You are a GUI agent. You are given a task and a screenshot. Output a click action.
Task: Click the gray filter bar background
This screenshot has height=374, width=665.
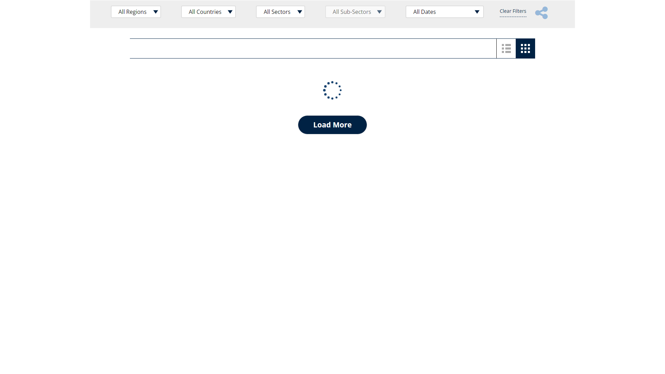coord(100,14)
